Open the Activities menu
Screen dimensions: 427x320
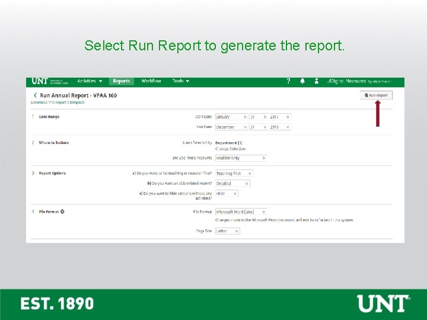[90, 81]
